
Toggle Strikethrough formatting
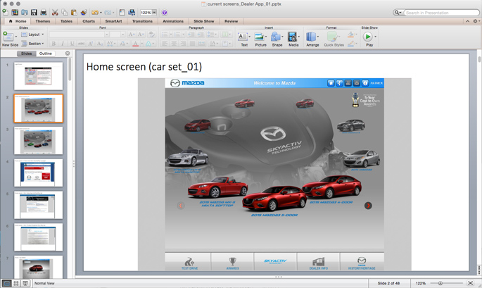point(81,44)
